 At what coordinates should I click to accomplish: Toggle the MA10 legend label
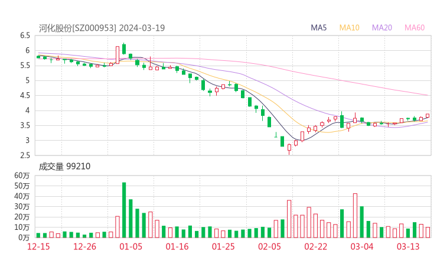point(349,28)
